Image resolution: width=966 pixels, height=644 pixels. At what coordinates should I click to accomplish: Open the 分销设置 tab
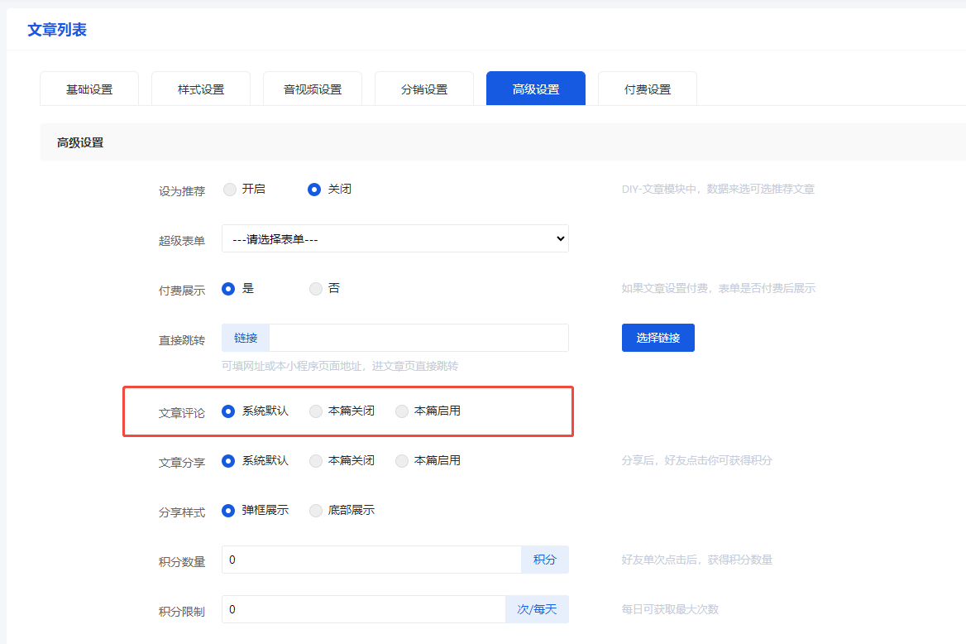pos(424,89)
